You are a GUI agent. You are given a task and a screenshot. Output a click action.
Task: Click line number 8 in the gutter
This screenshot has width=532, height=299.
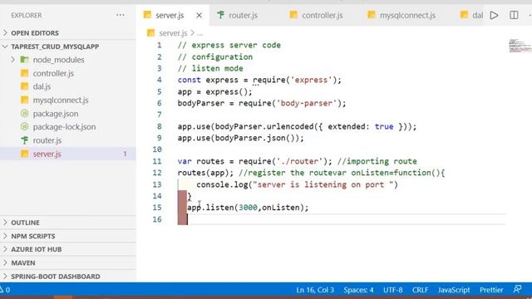click(159, 126)
